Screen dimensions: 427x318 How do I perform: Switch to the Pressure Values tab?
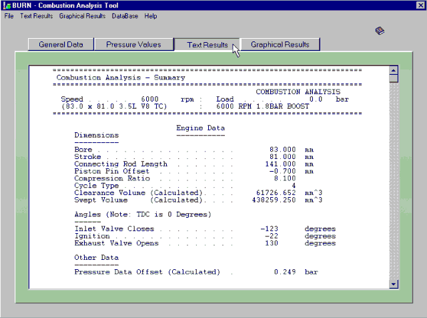click(x=133, y=45)
